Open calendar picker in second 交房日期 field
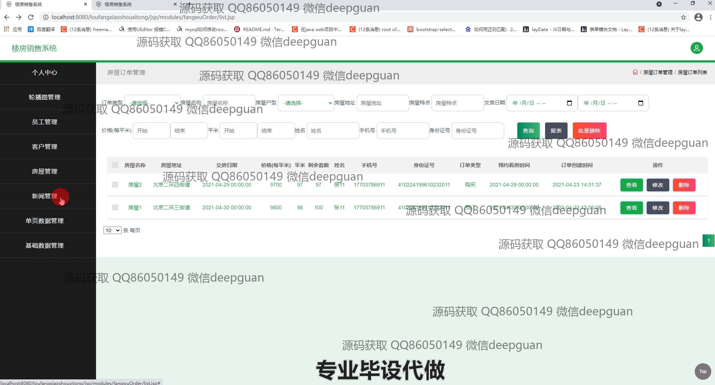 640,103
